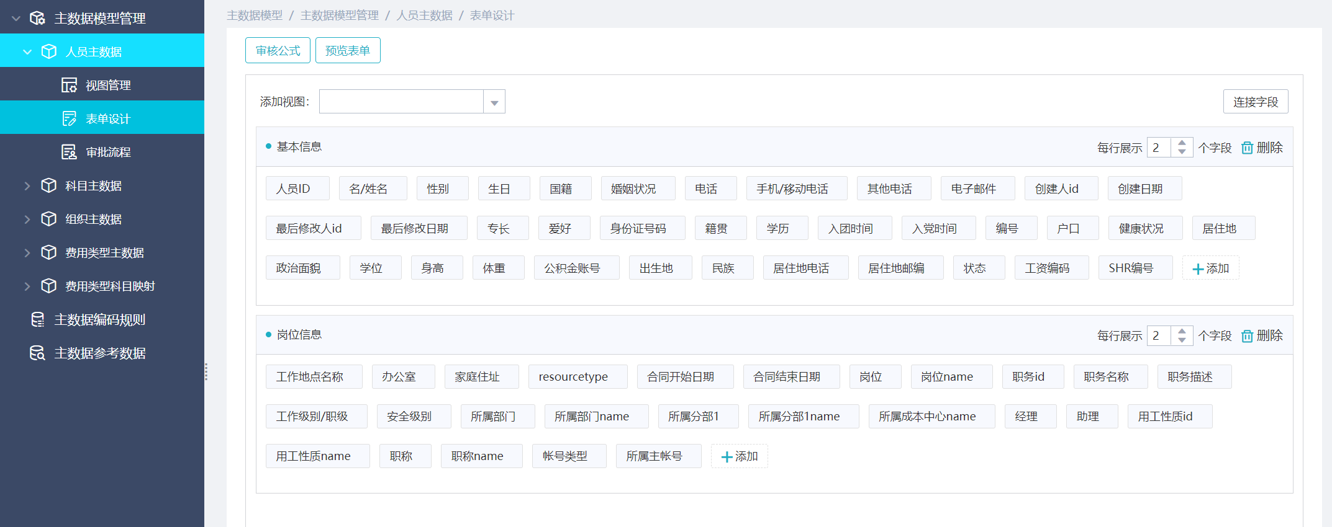Click the 主数据参考数据 search database icon
The height and width of the screenshot is (527, 1332).
click(x=38, y=353)
